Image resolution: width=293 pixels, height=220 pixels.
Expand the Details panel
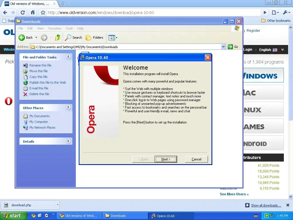pos(68,141)
